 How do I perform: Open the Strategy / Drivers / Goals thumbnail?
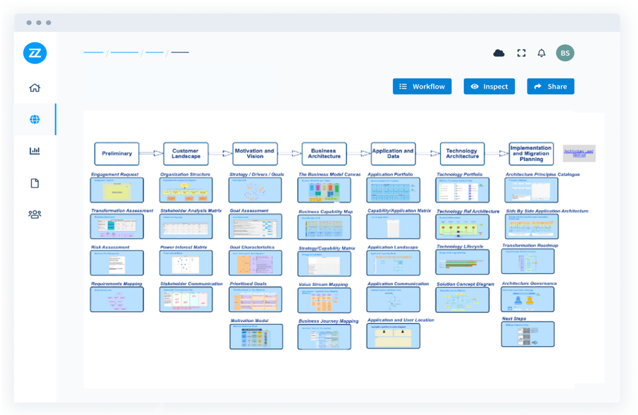(255, 190)
